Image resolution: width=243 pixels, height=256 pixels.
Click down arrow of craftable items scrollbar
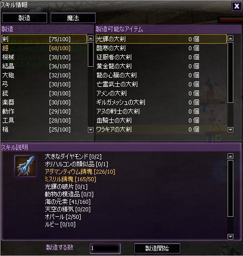click(x=230, y=130)
